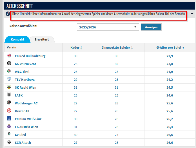Open the season dropdown showing 2025/2026
Image resolution: width=196 pixels, height=148 pixels.
click(x=108, y=27)
